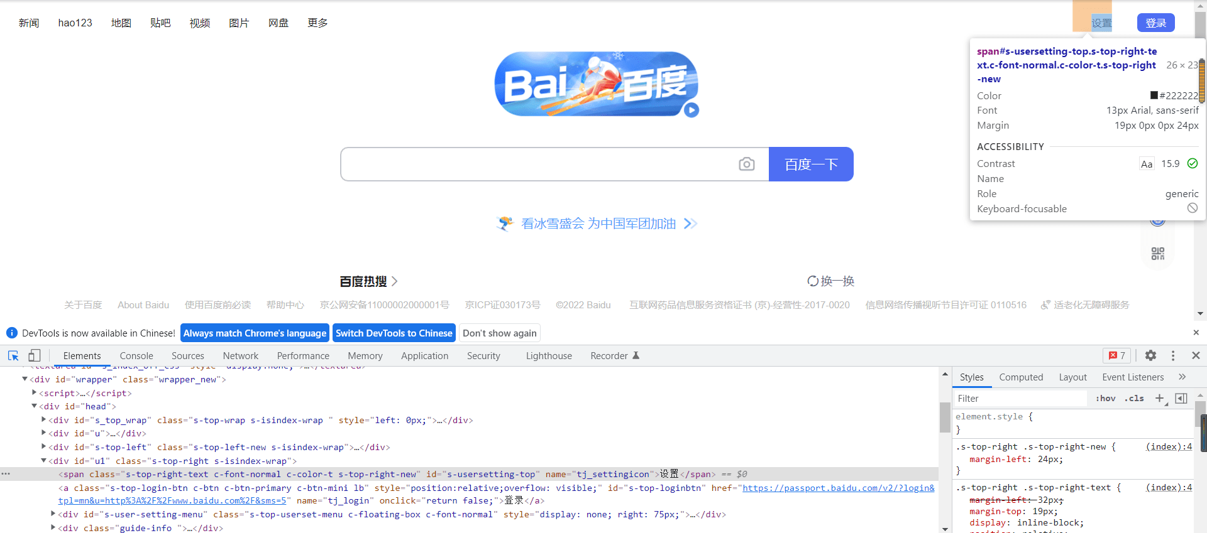Open the Security tab

pyautogui.click(x=483, y=355)
